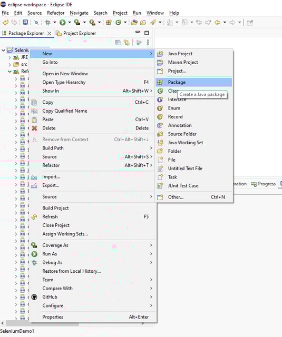Viewport: 282px width, 337px height.
Task: Open the Run As submenu
Action: (x=92, y=254)
